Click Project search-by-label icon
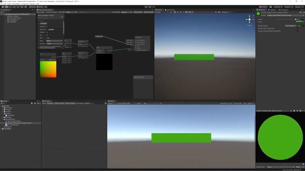 [35, 104]
